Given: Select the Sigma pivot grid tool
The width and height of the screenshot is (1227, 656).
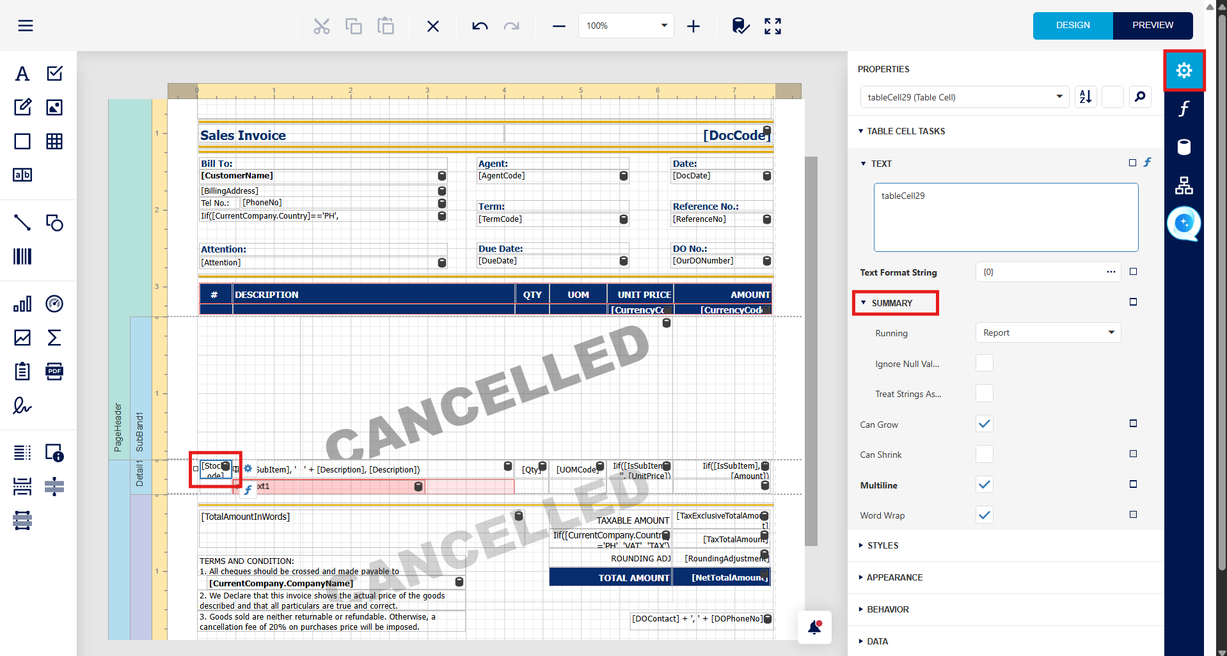Looking at the screenshot, I should point(54,338).
